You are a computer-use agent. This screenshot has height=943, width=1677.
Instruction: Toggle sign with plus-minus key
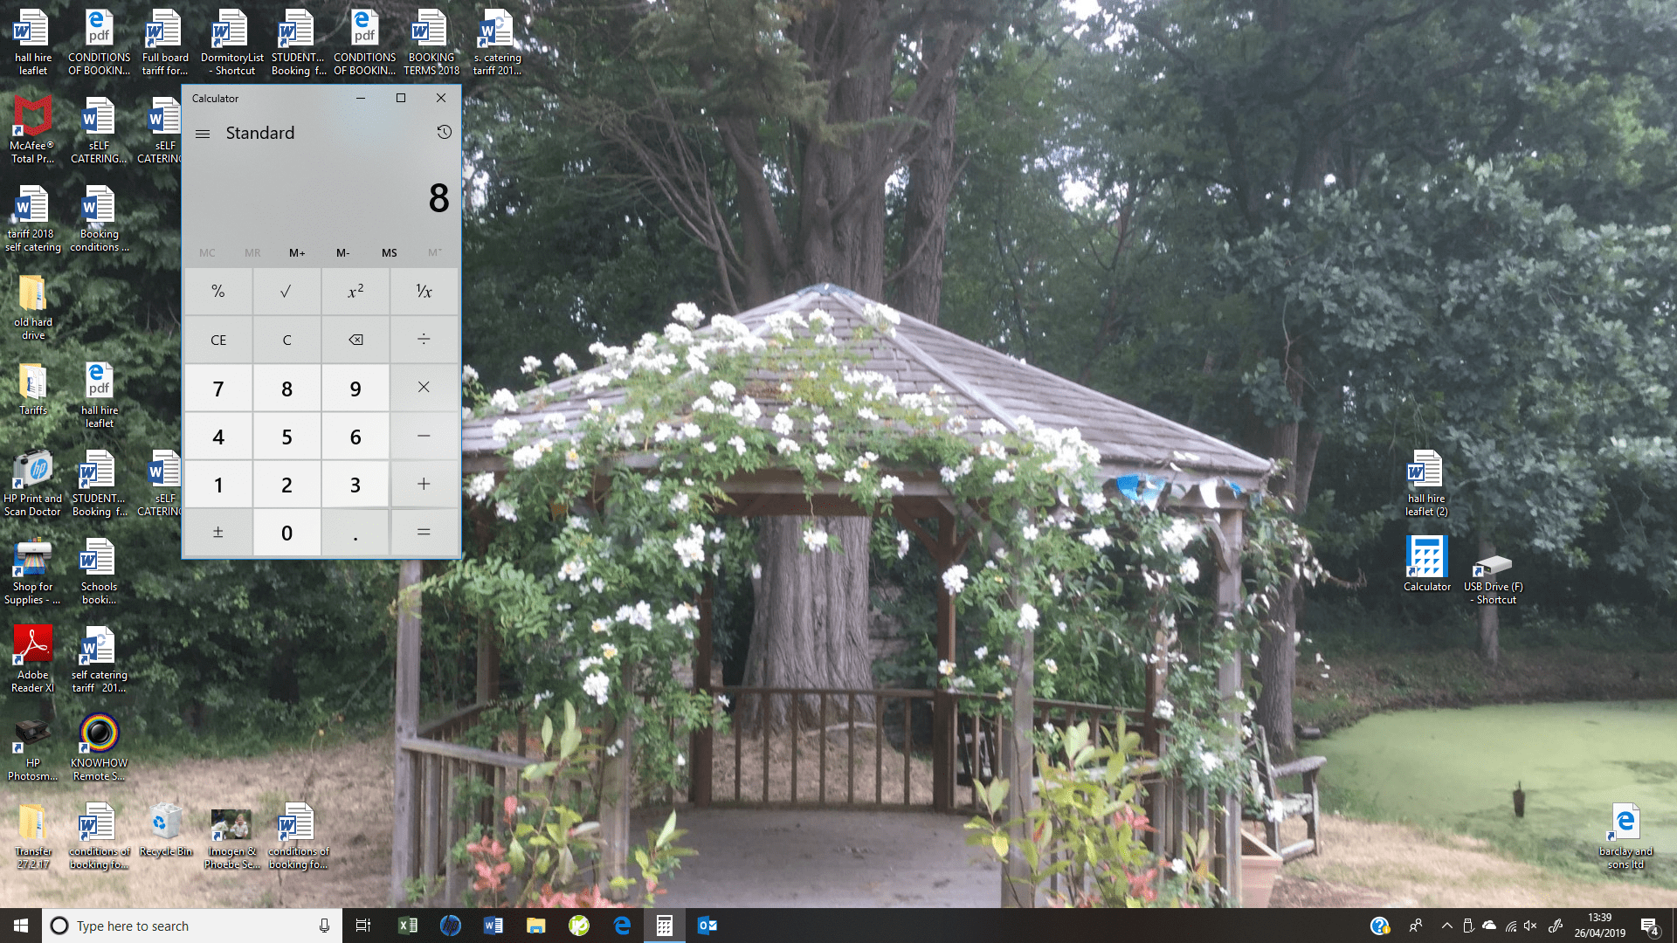click(x=218, y=533)
